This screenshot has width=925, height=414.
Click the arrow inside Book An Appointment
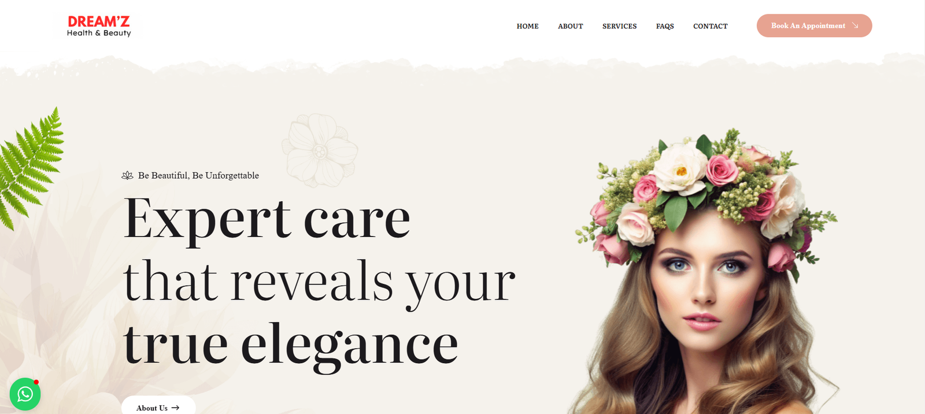[x=855, y=25]
